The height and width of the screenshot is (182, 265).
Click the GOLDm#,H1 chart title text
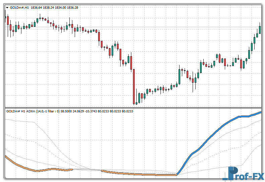tap(19, 8)
